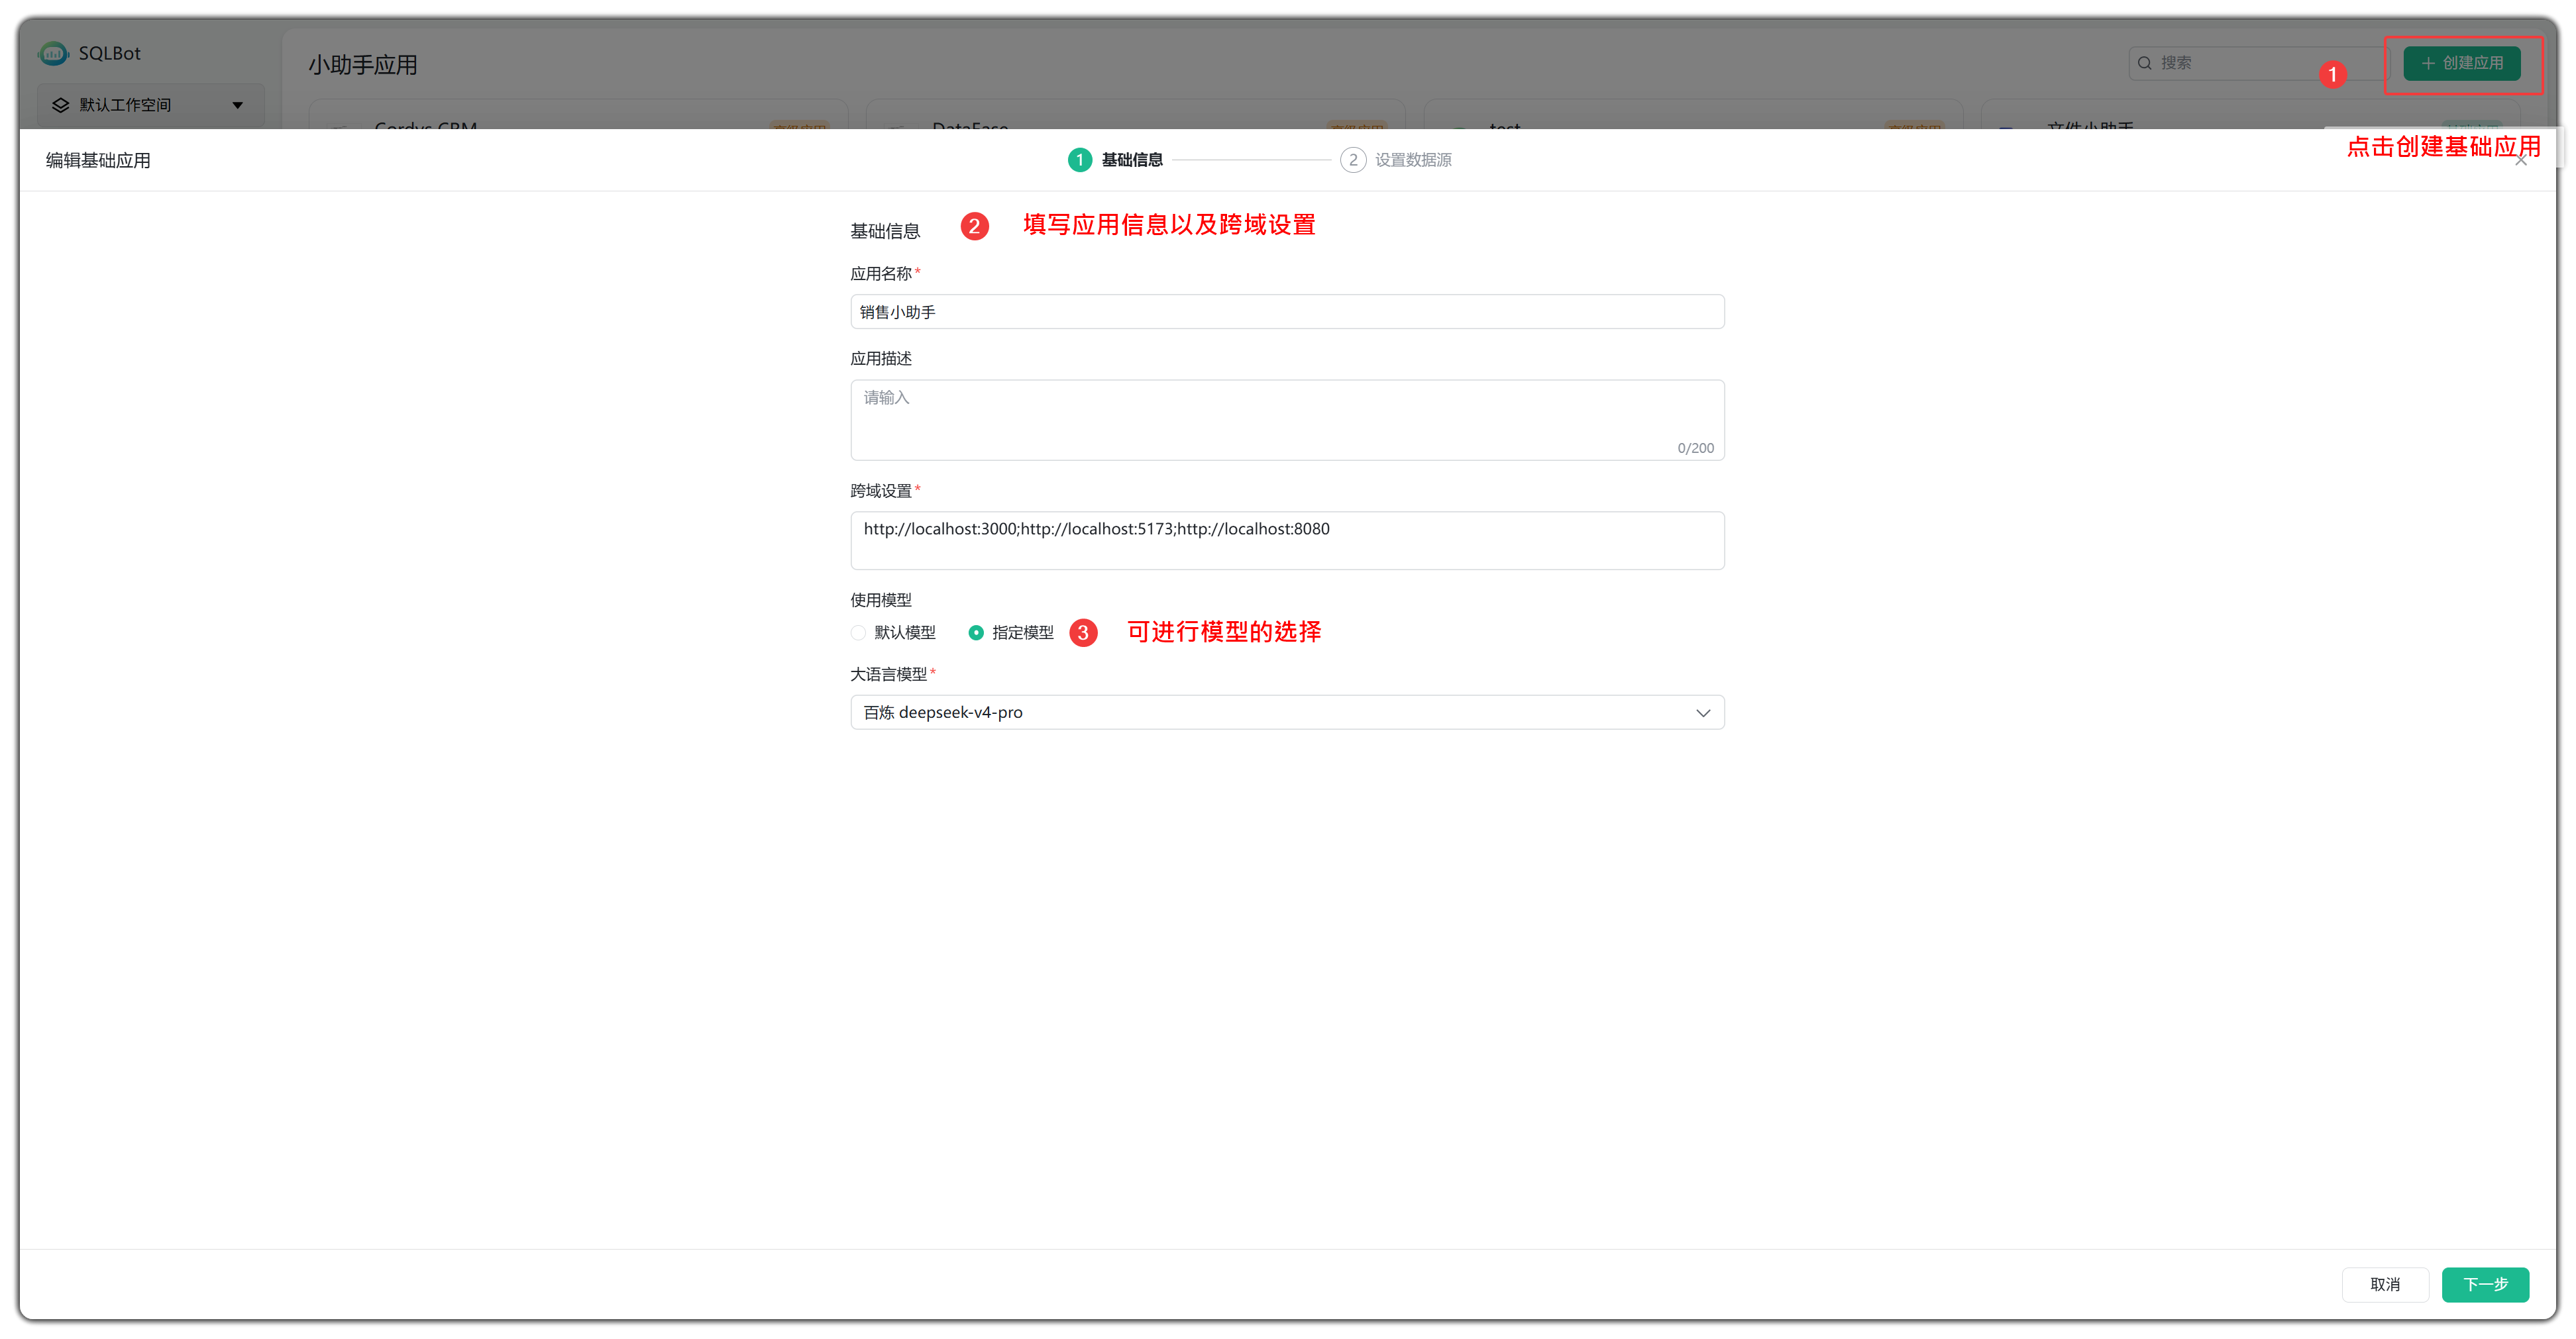This screenshot has height=1339, width=2576.
Task: Open the 大语言模型 dropdown chevron
Action: [x=1703, y=713]
